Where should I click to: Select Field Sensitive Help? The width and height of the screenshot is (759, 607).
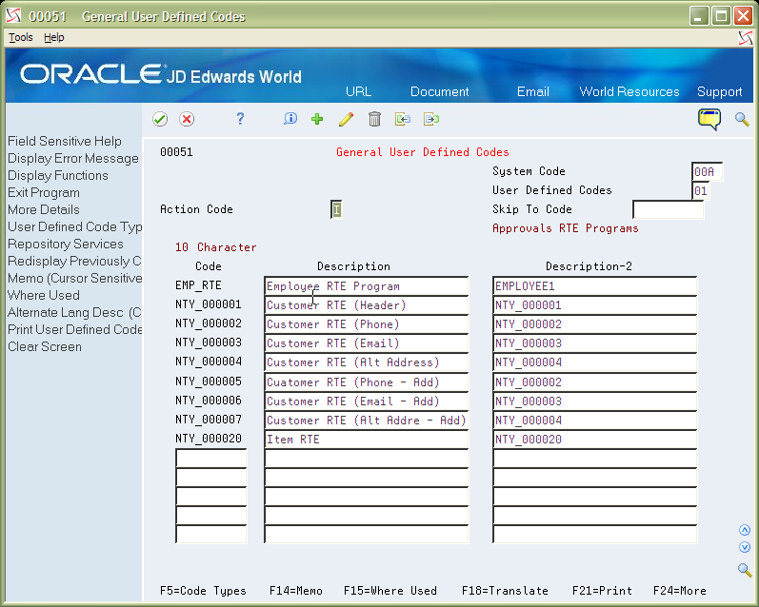(65, 141)
